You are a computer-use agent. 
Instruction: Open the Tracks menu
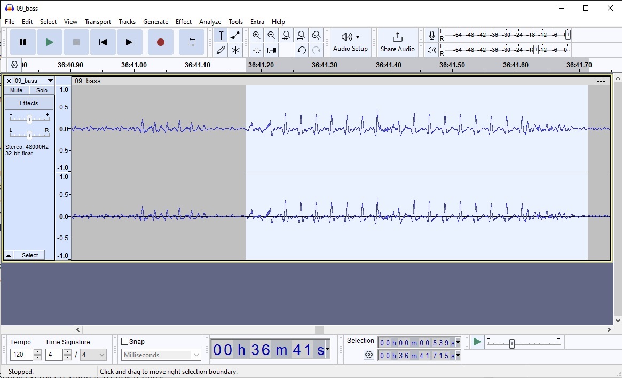(x=127, y=22)
